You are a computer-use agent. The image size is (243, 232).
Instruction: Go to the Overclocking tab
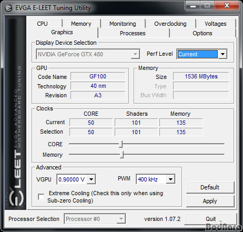170,24
